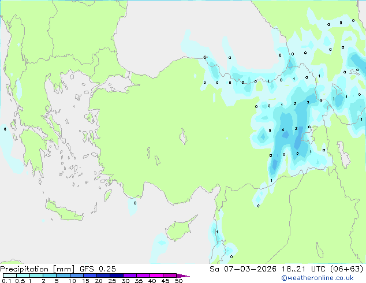The image size is (366, 283).
Task: Click the 35–40 mm violet swatch
Action: pos(143,275)
